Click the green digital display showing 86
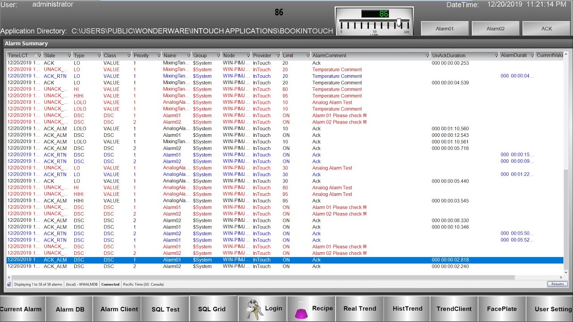Viewport: 573px width, 322px height. click(375, 13)
